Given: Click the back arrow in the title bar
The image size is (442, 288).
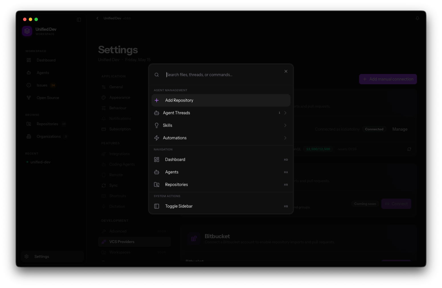Looking at the screenshot, I should point(97,18).
